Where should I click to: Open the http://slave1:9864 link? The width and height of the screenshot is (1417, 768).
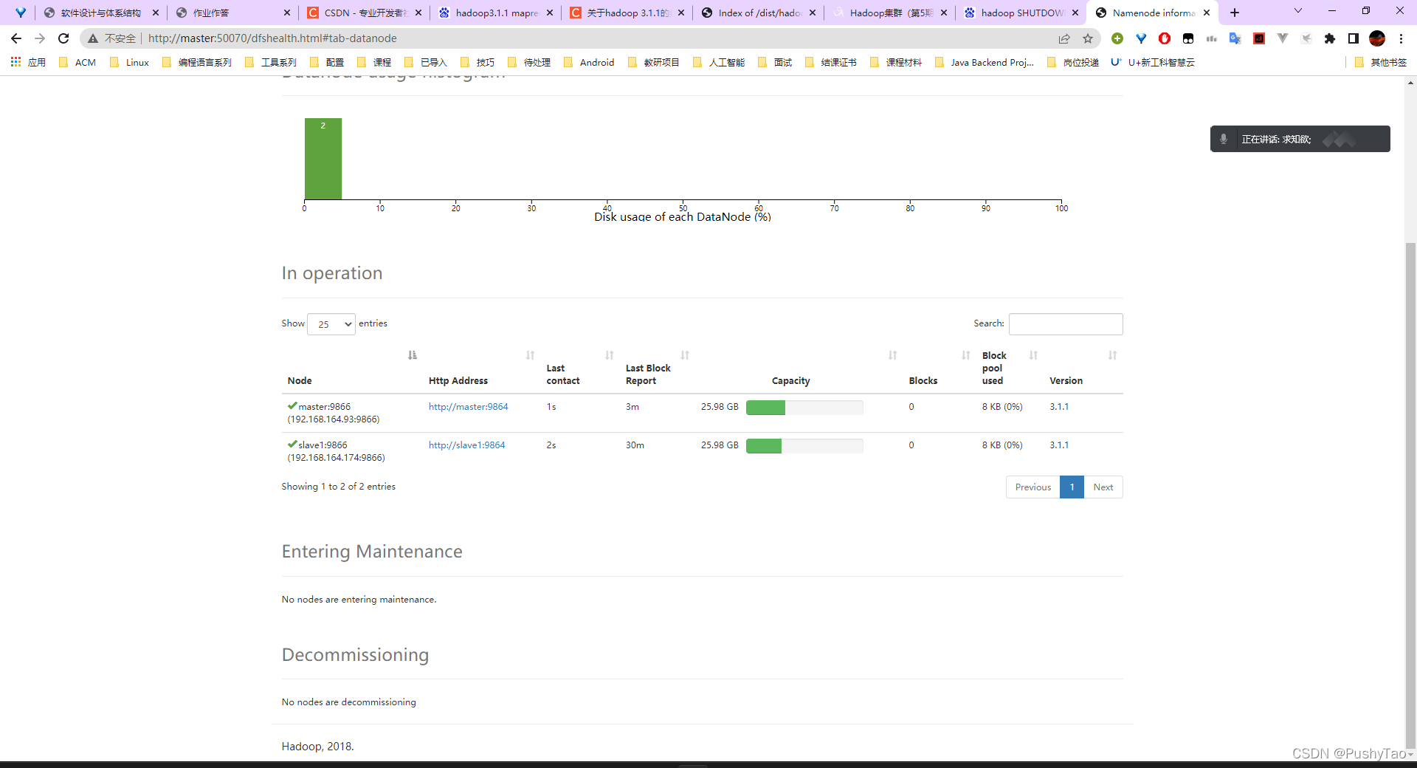(x=466, y=445)
